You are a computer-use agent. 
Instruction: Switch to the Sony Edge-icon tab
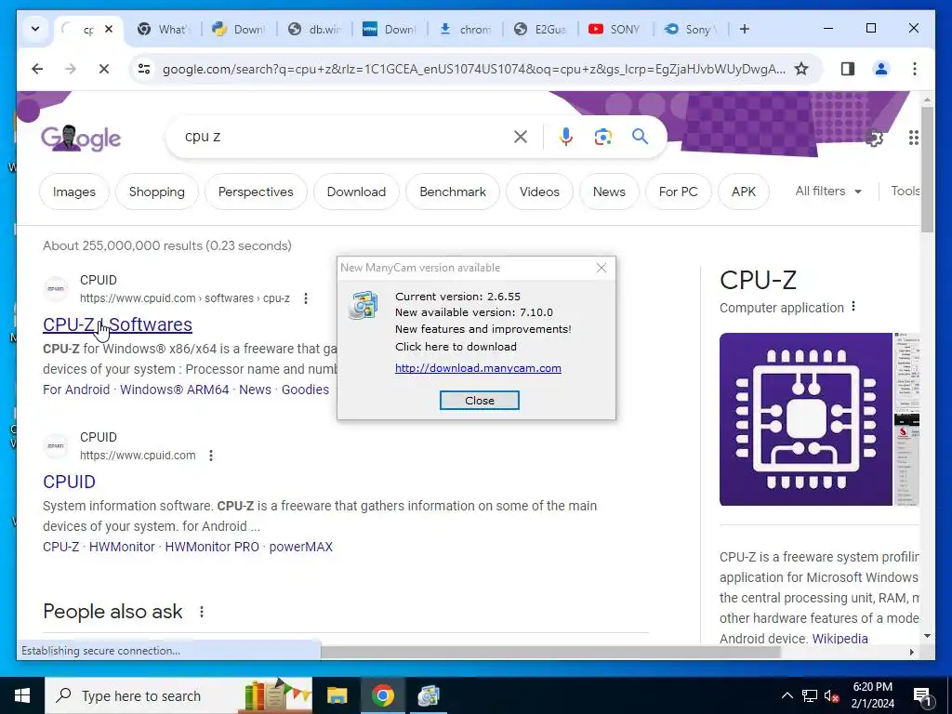(x=691, y=29)
